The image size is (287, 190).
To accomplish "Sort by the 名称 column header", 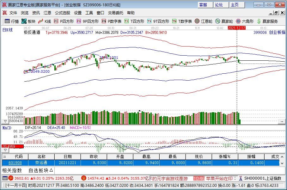I will (x=41, y=157).
